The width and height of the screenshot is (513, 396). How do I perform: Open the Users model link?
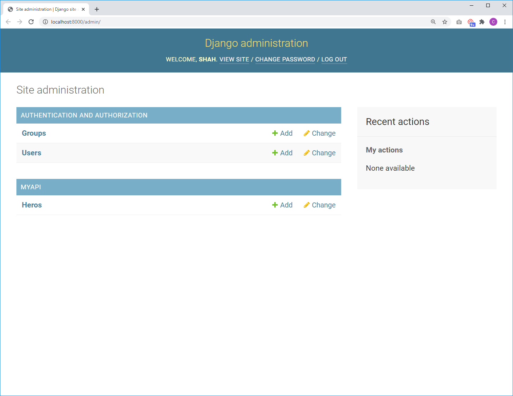31,153
